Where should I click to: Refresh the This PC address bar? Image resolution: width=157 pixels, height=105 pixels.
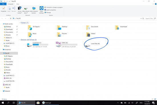143,19
